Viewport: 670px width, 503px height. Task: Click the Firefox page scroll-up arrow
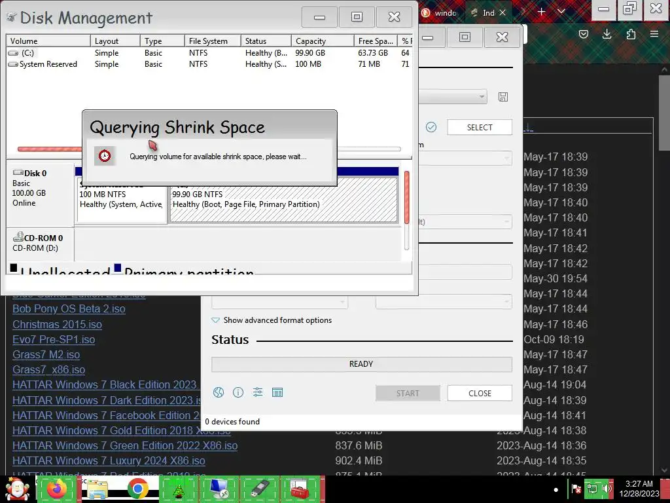click(663, 69)
